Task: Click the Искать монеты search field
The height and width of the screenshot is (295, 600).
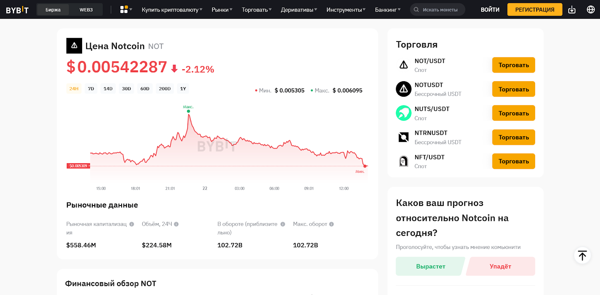Action: pyautogui.click(x=439, y=10)
